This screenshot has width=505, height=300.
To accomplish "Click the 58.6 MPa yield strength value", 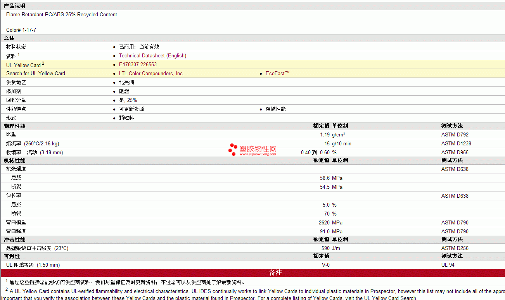I will tap(331, 178).
